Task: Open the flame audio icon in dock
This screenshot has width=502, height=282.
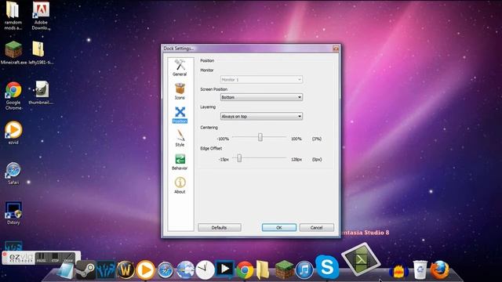Action: pos(398,272)
